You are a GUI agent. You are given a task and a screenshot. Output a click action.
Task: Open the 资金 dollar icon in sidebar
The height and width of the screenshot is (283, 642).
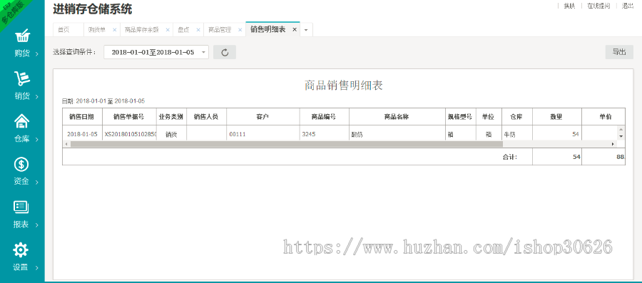[21, 165]
